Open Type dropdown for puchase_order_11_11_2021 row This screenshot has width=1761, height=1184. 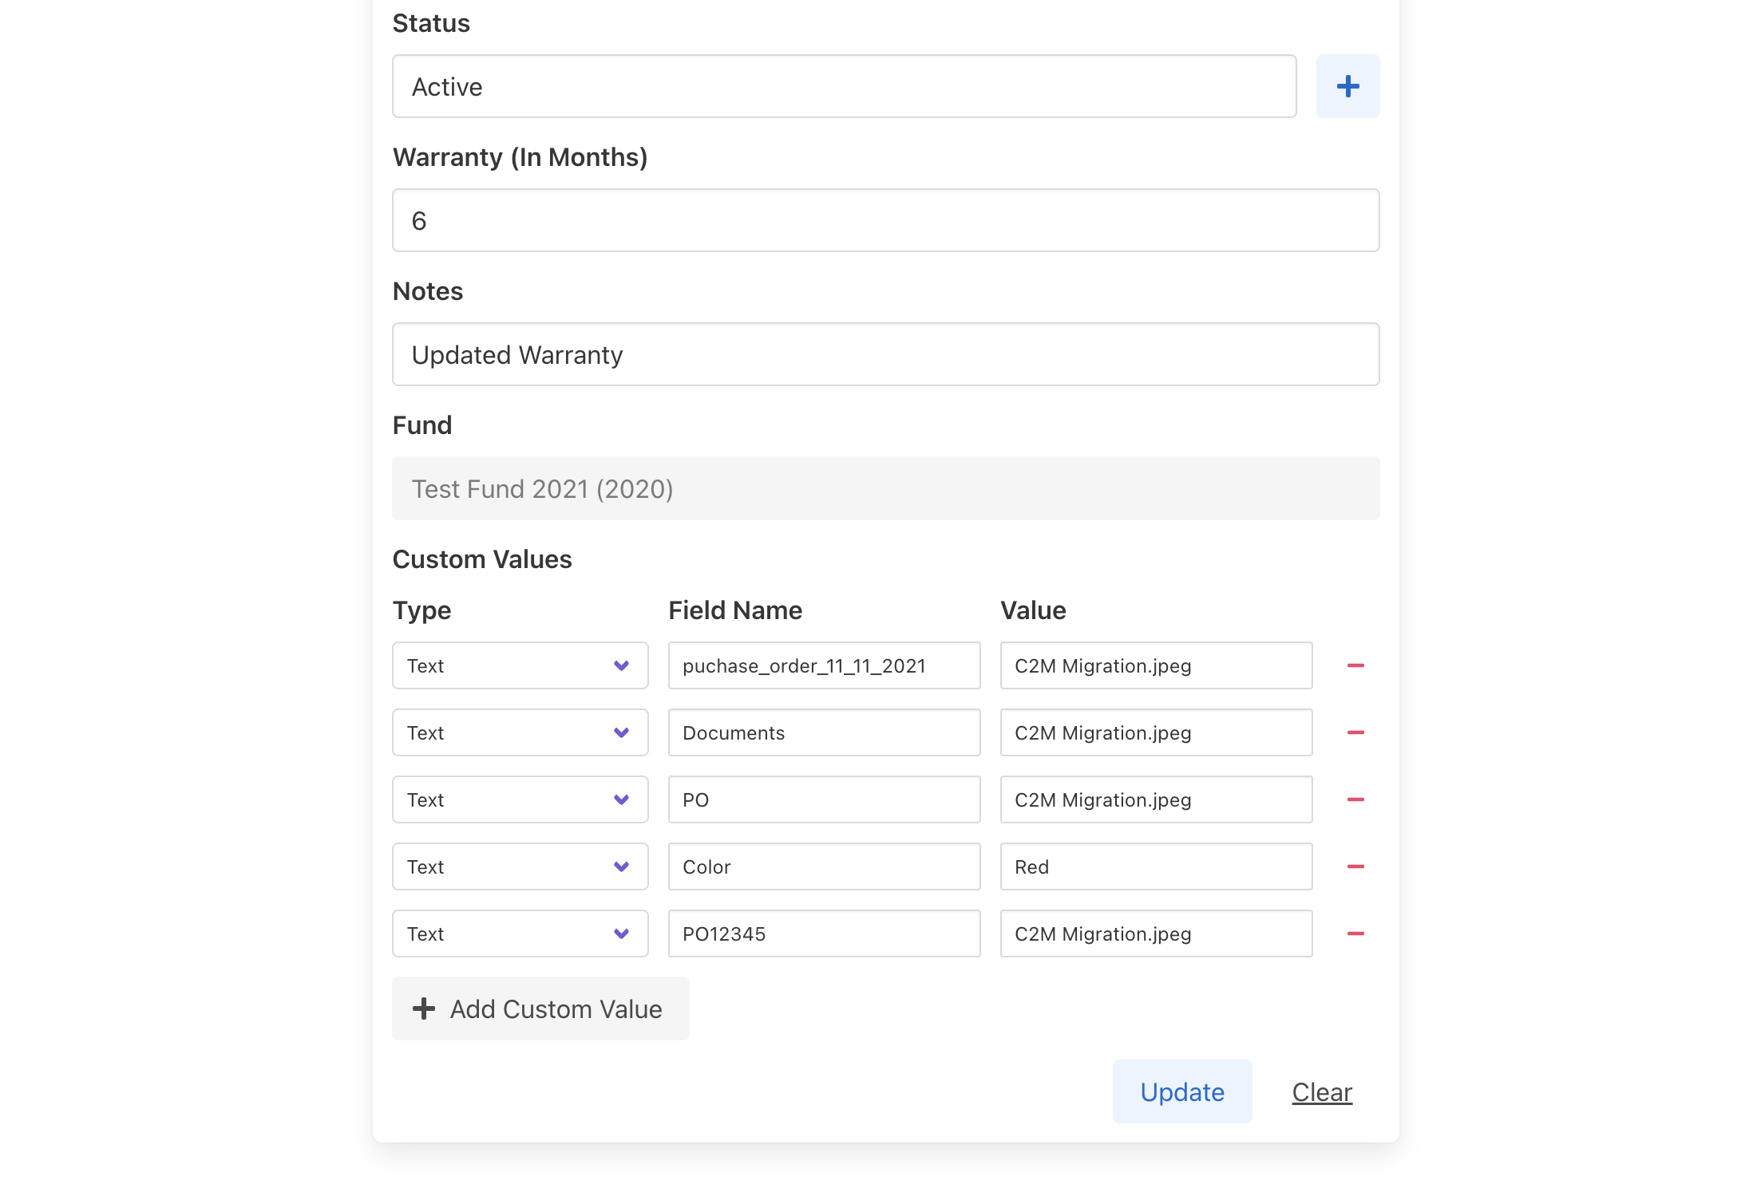pyautogui.click(x=520, y=665)
